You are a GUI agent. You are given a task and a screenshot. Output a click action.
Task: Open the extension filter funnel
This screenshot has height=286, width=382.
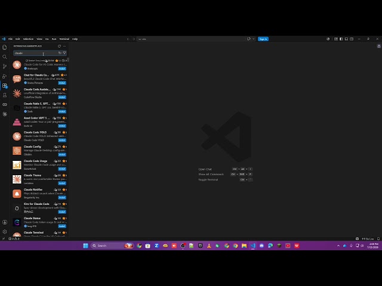pos(64,53)
